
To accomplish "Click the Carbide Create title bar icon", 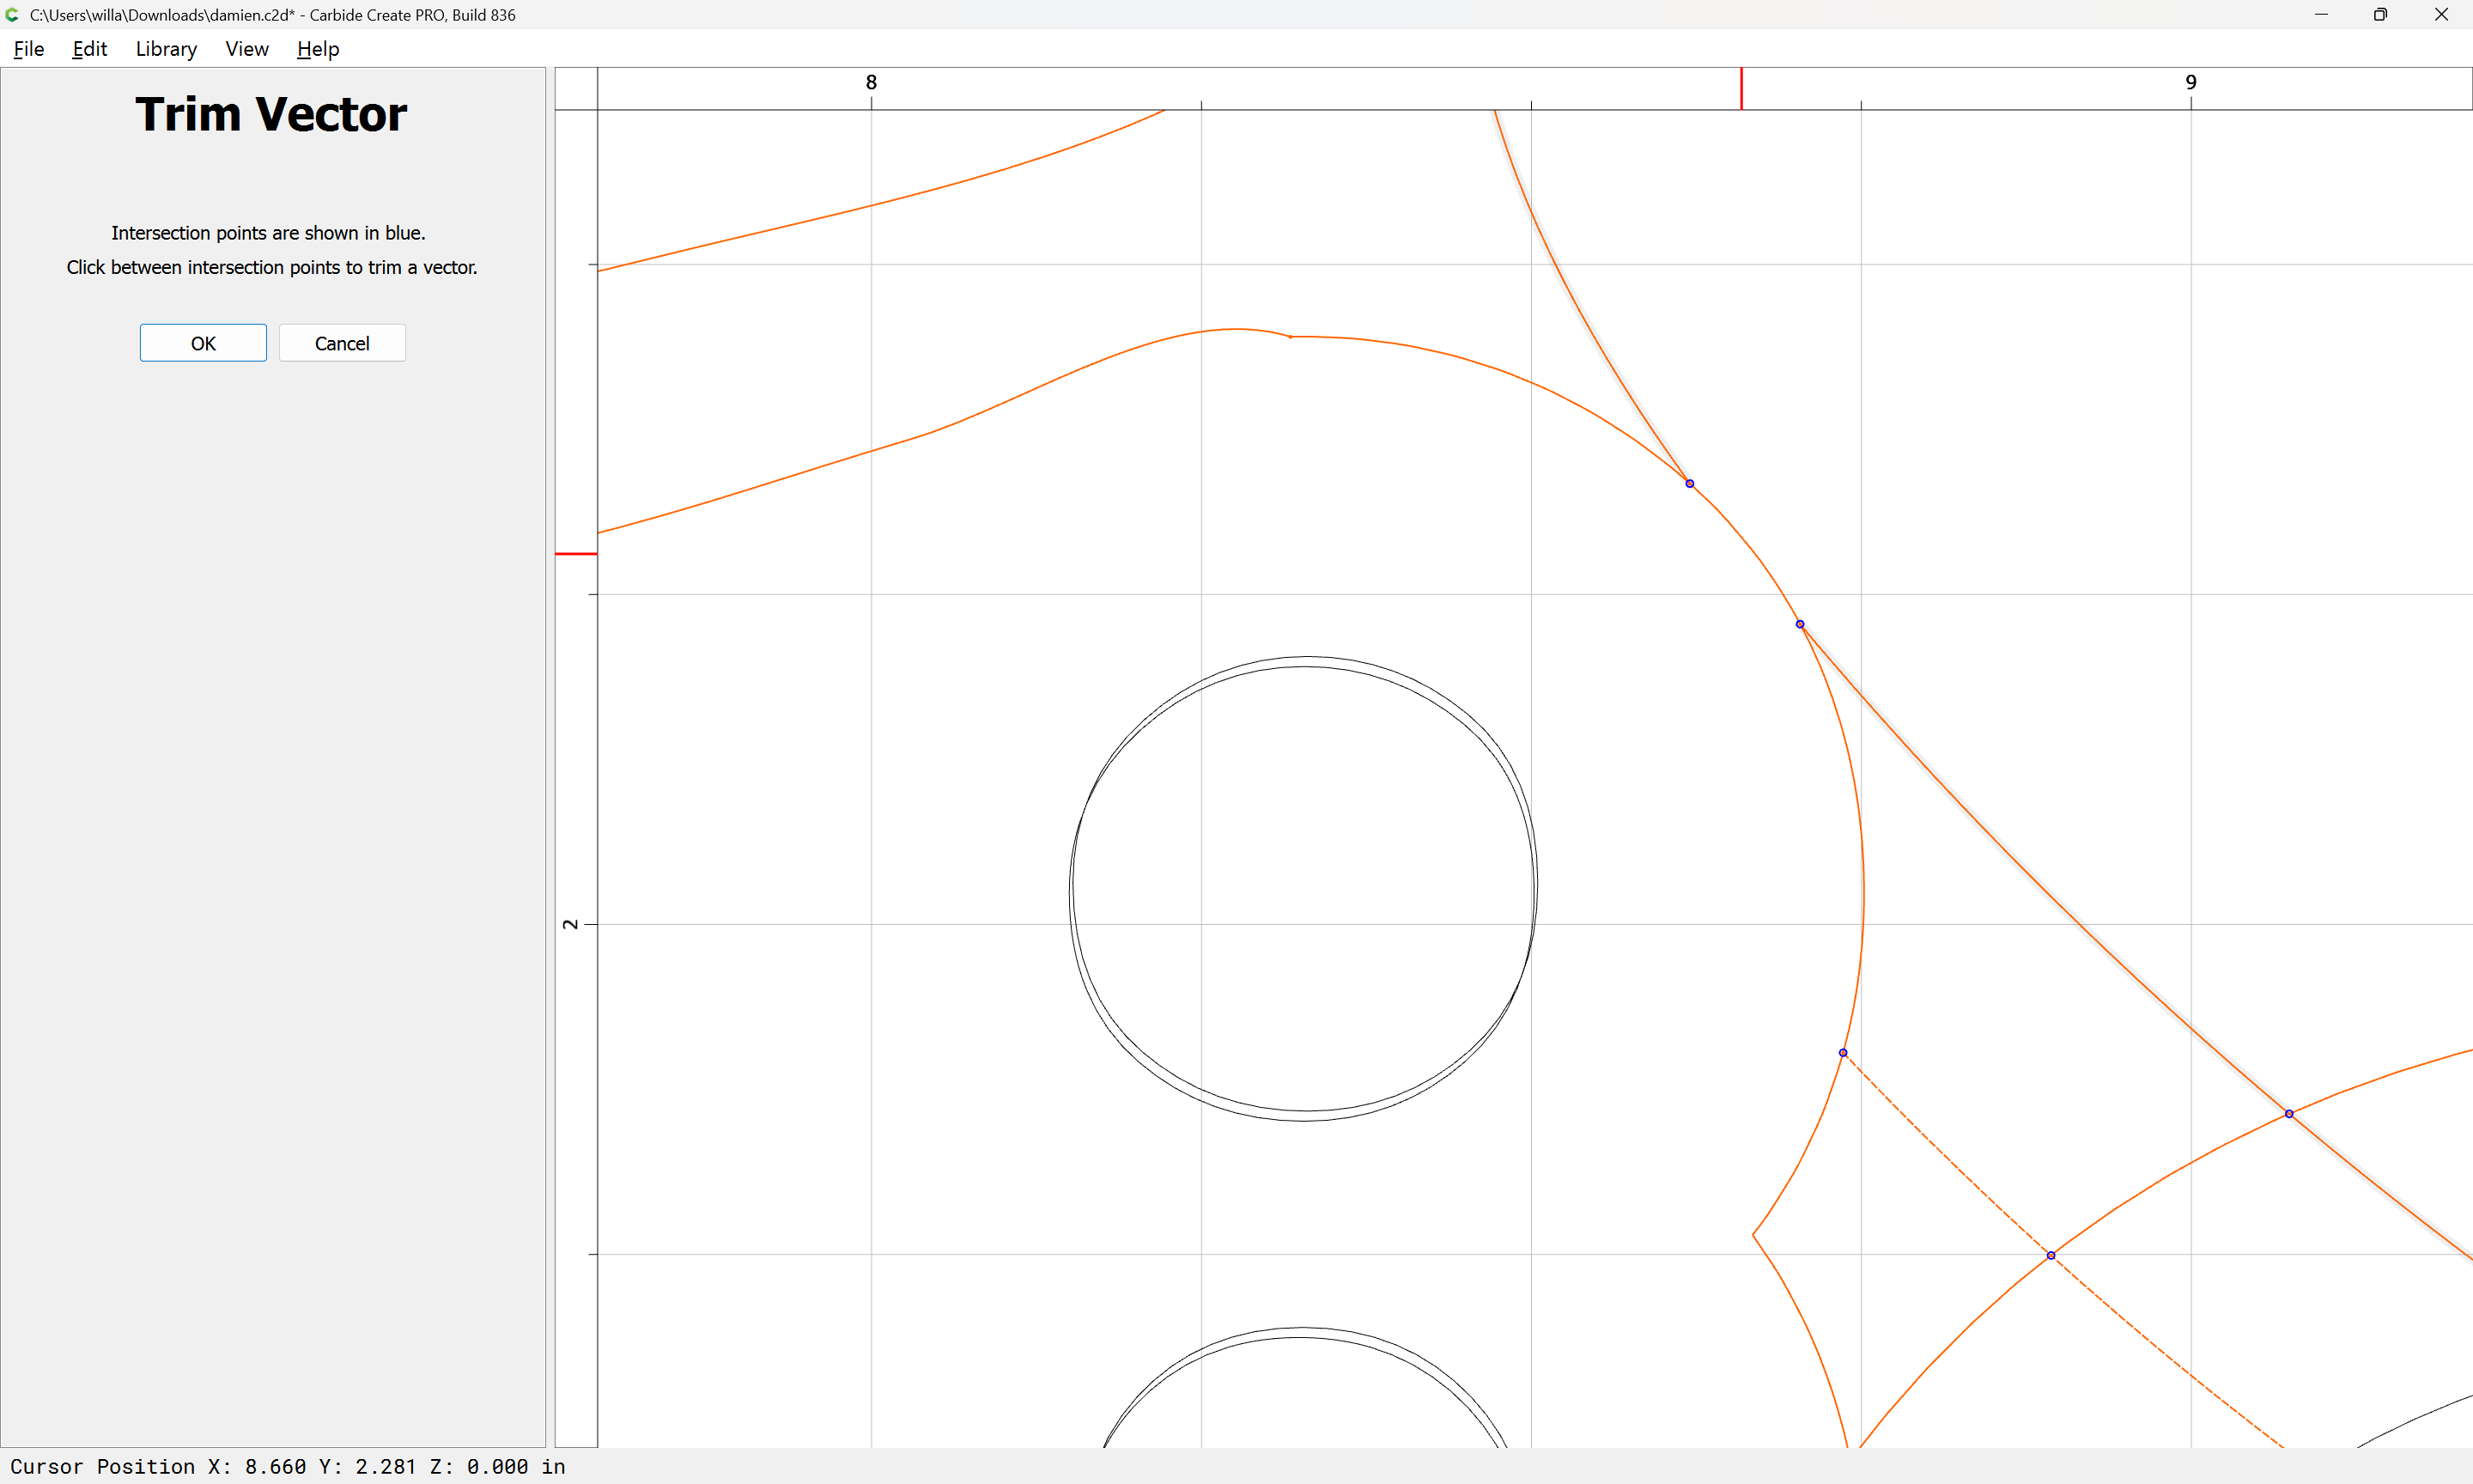I will [12, 15].
